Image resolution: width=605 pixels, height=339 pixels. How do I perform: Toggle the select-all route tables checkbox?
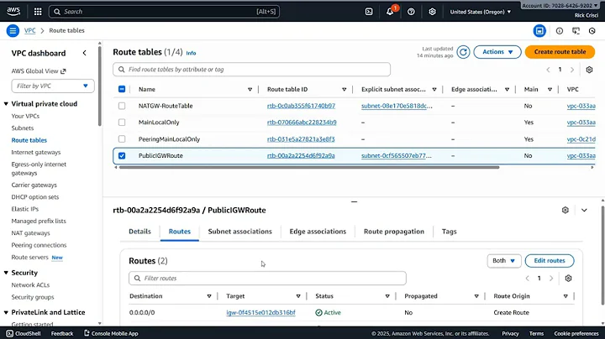122,89
